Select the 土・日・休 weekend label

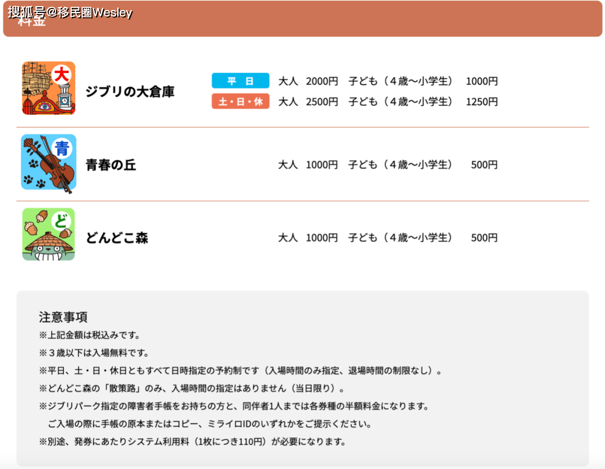click(x=240, y=101)
